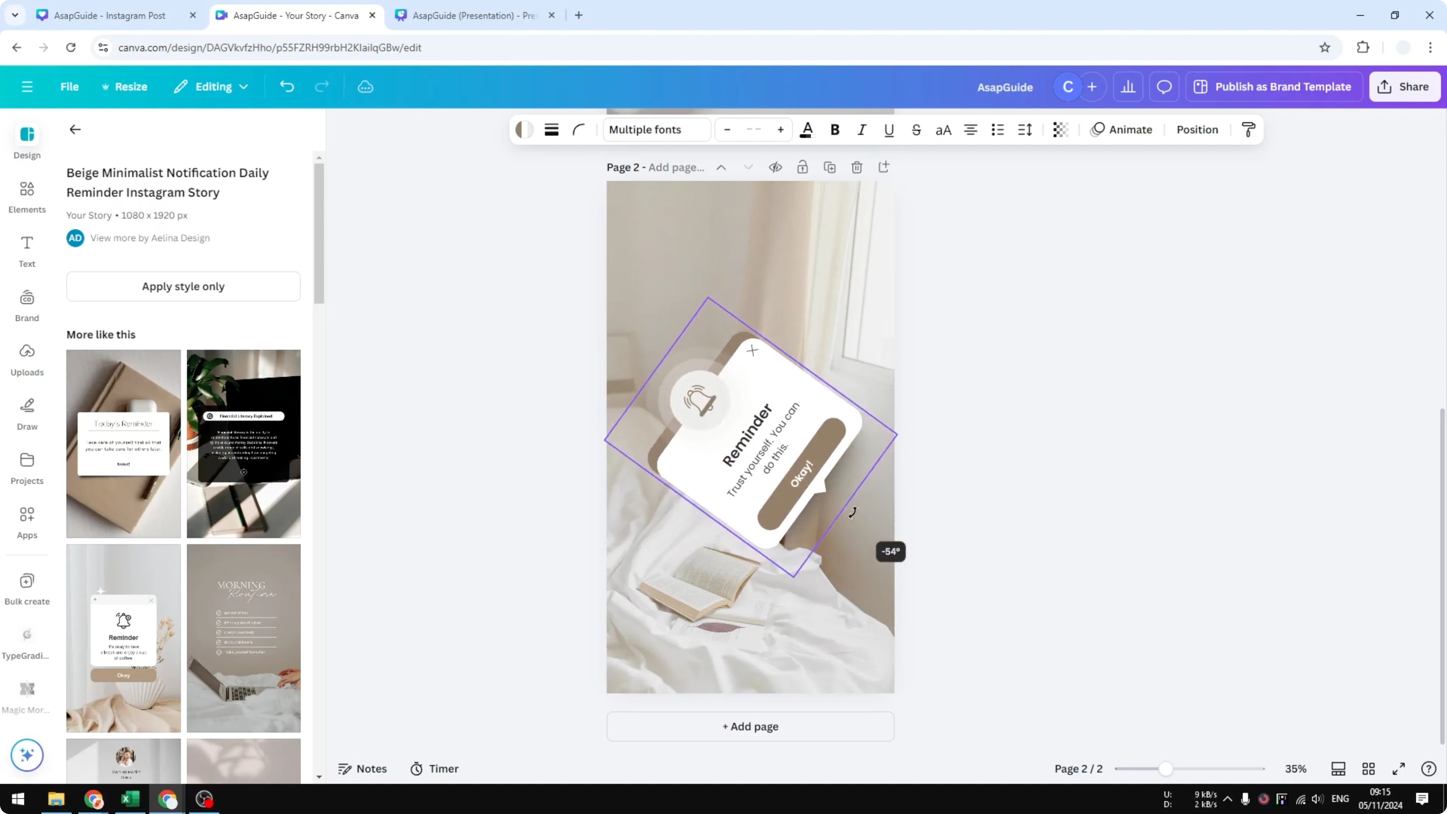1447x814 pixels.
Task: Open the Magic Morph app
Action: (x=27, y=697)
